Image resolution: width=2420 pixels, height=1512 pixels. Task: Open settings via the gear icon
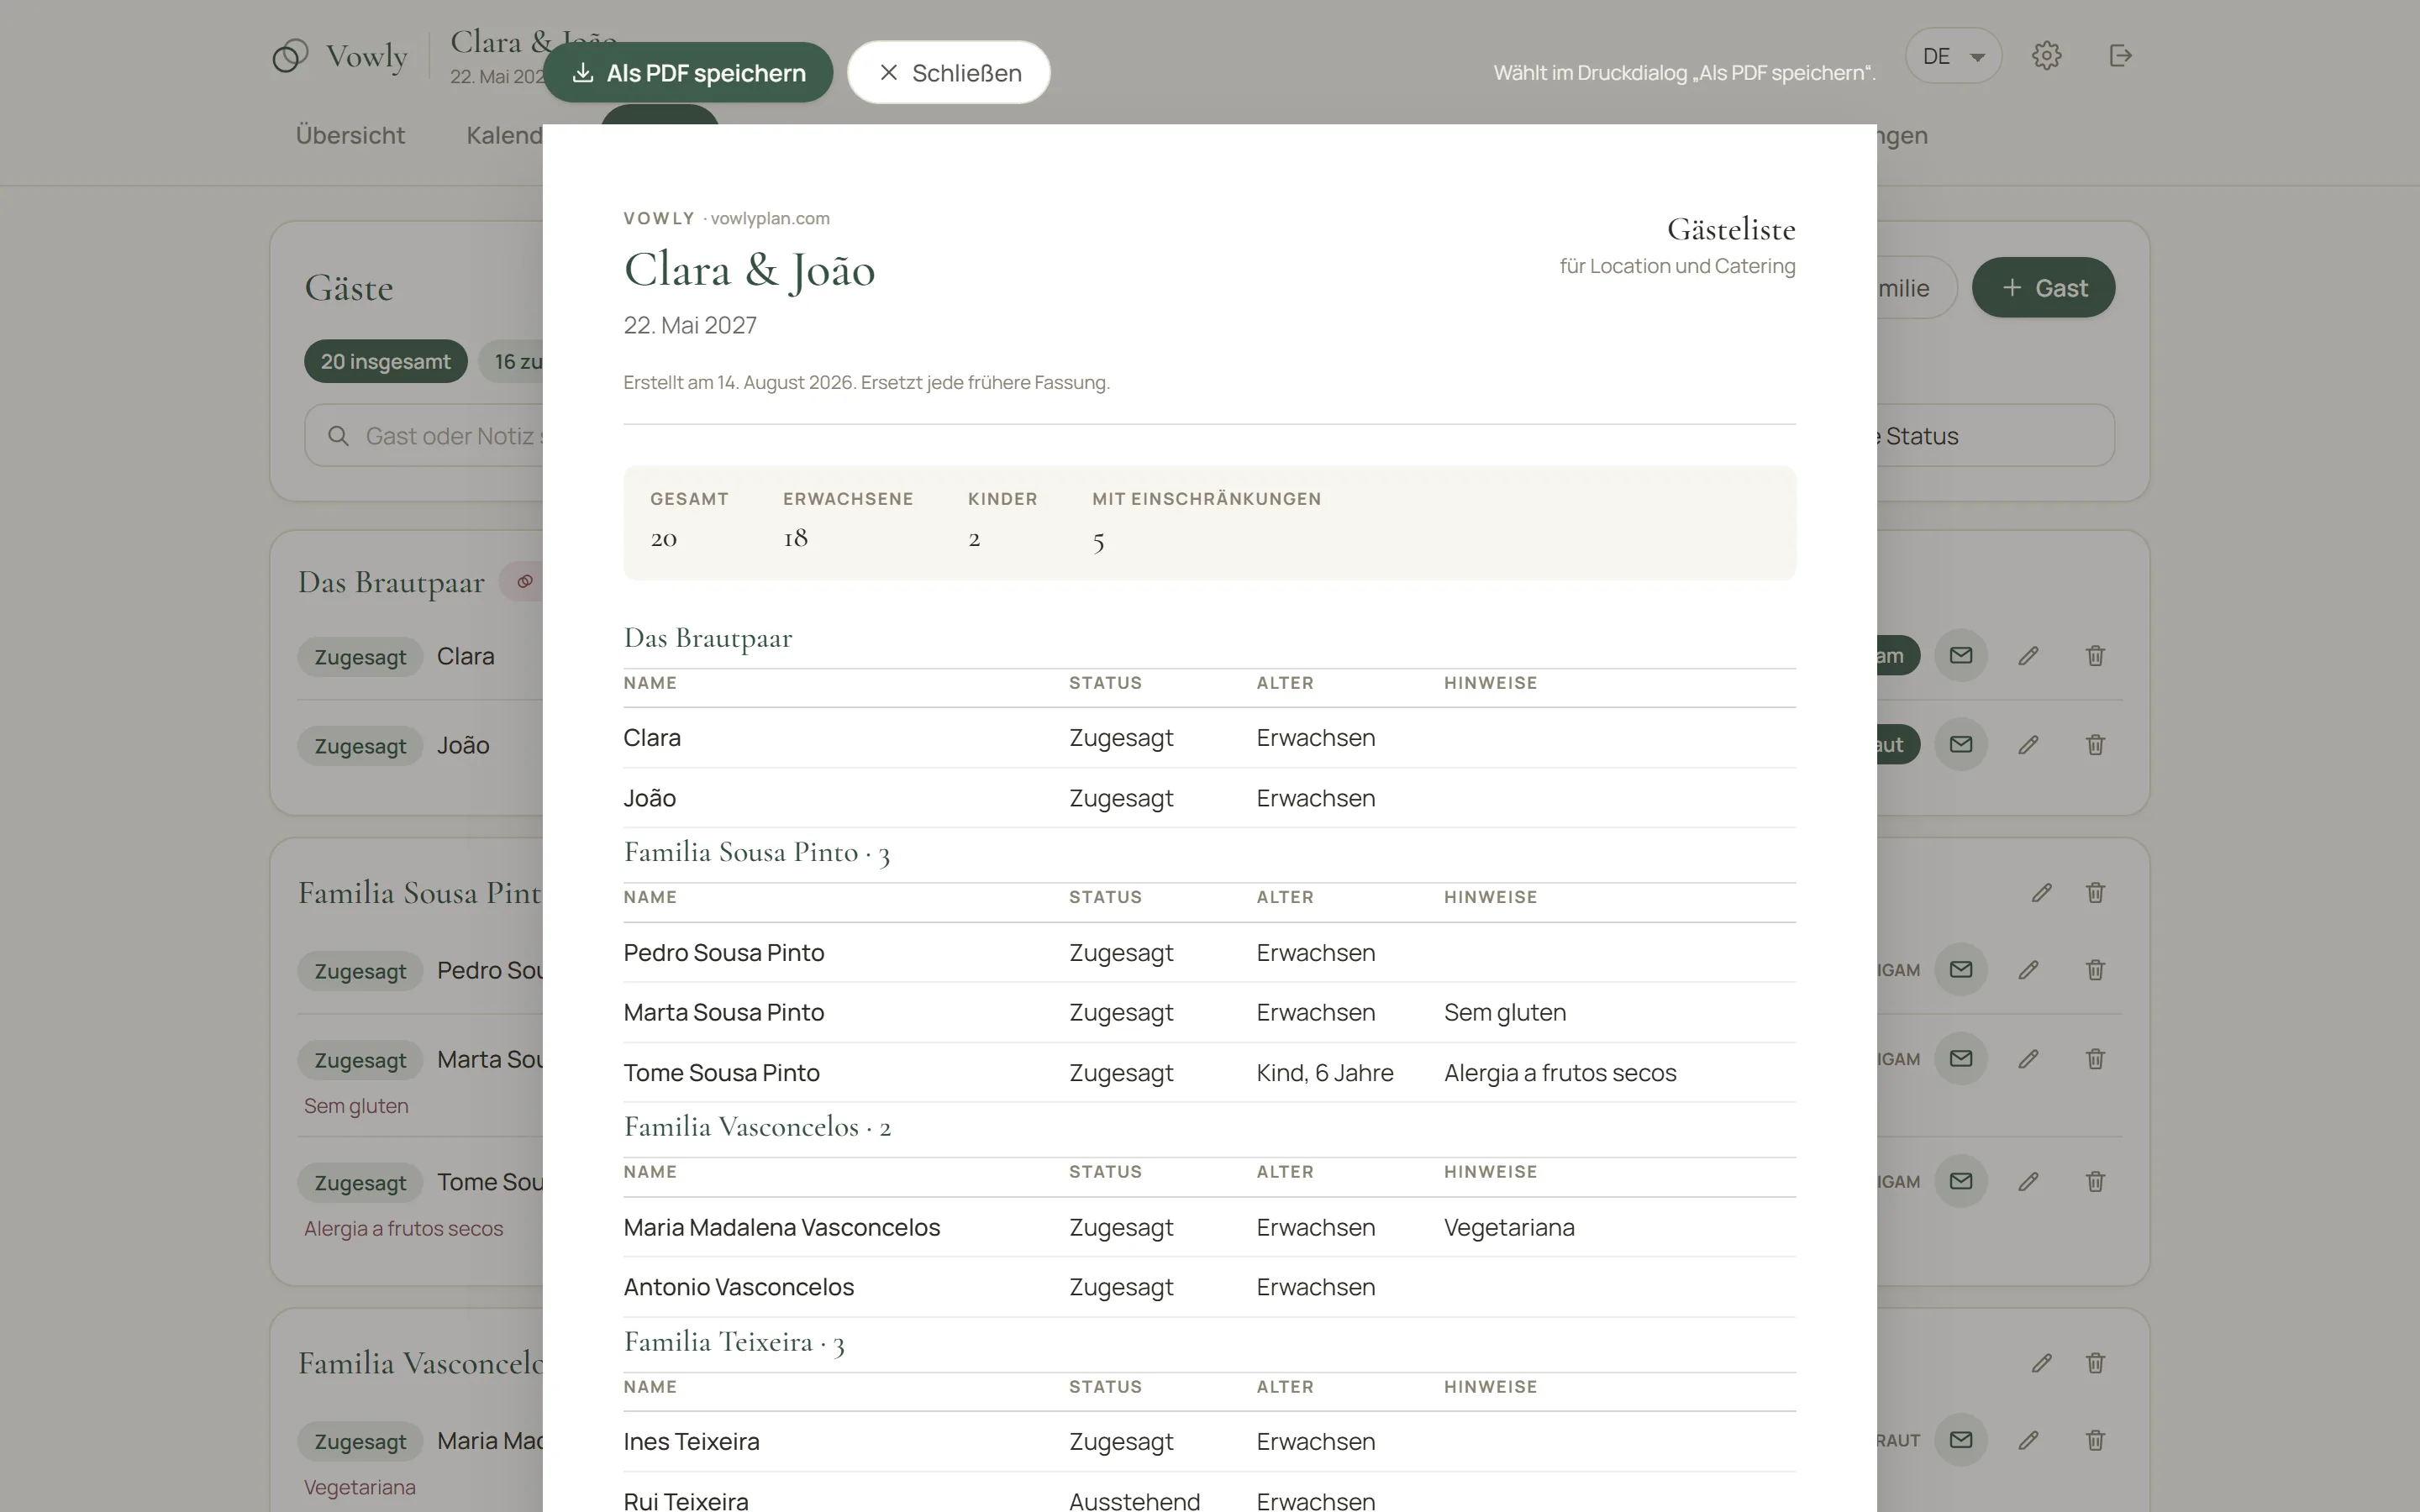coord(2046,56)
